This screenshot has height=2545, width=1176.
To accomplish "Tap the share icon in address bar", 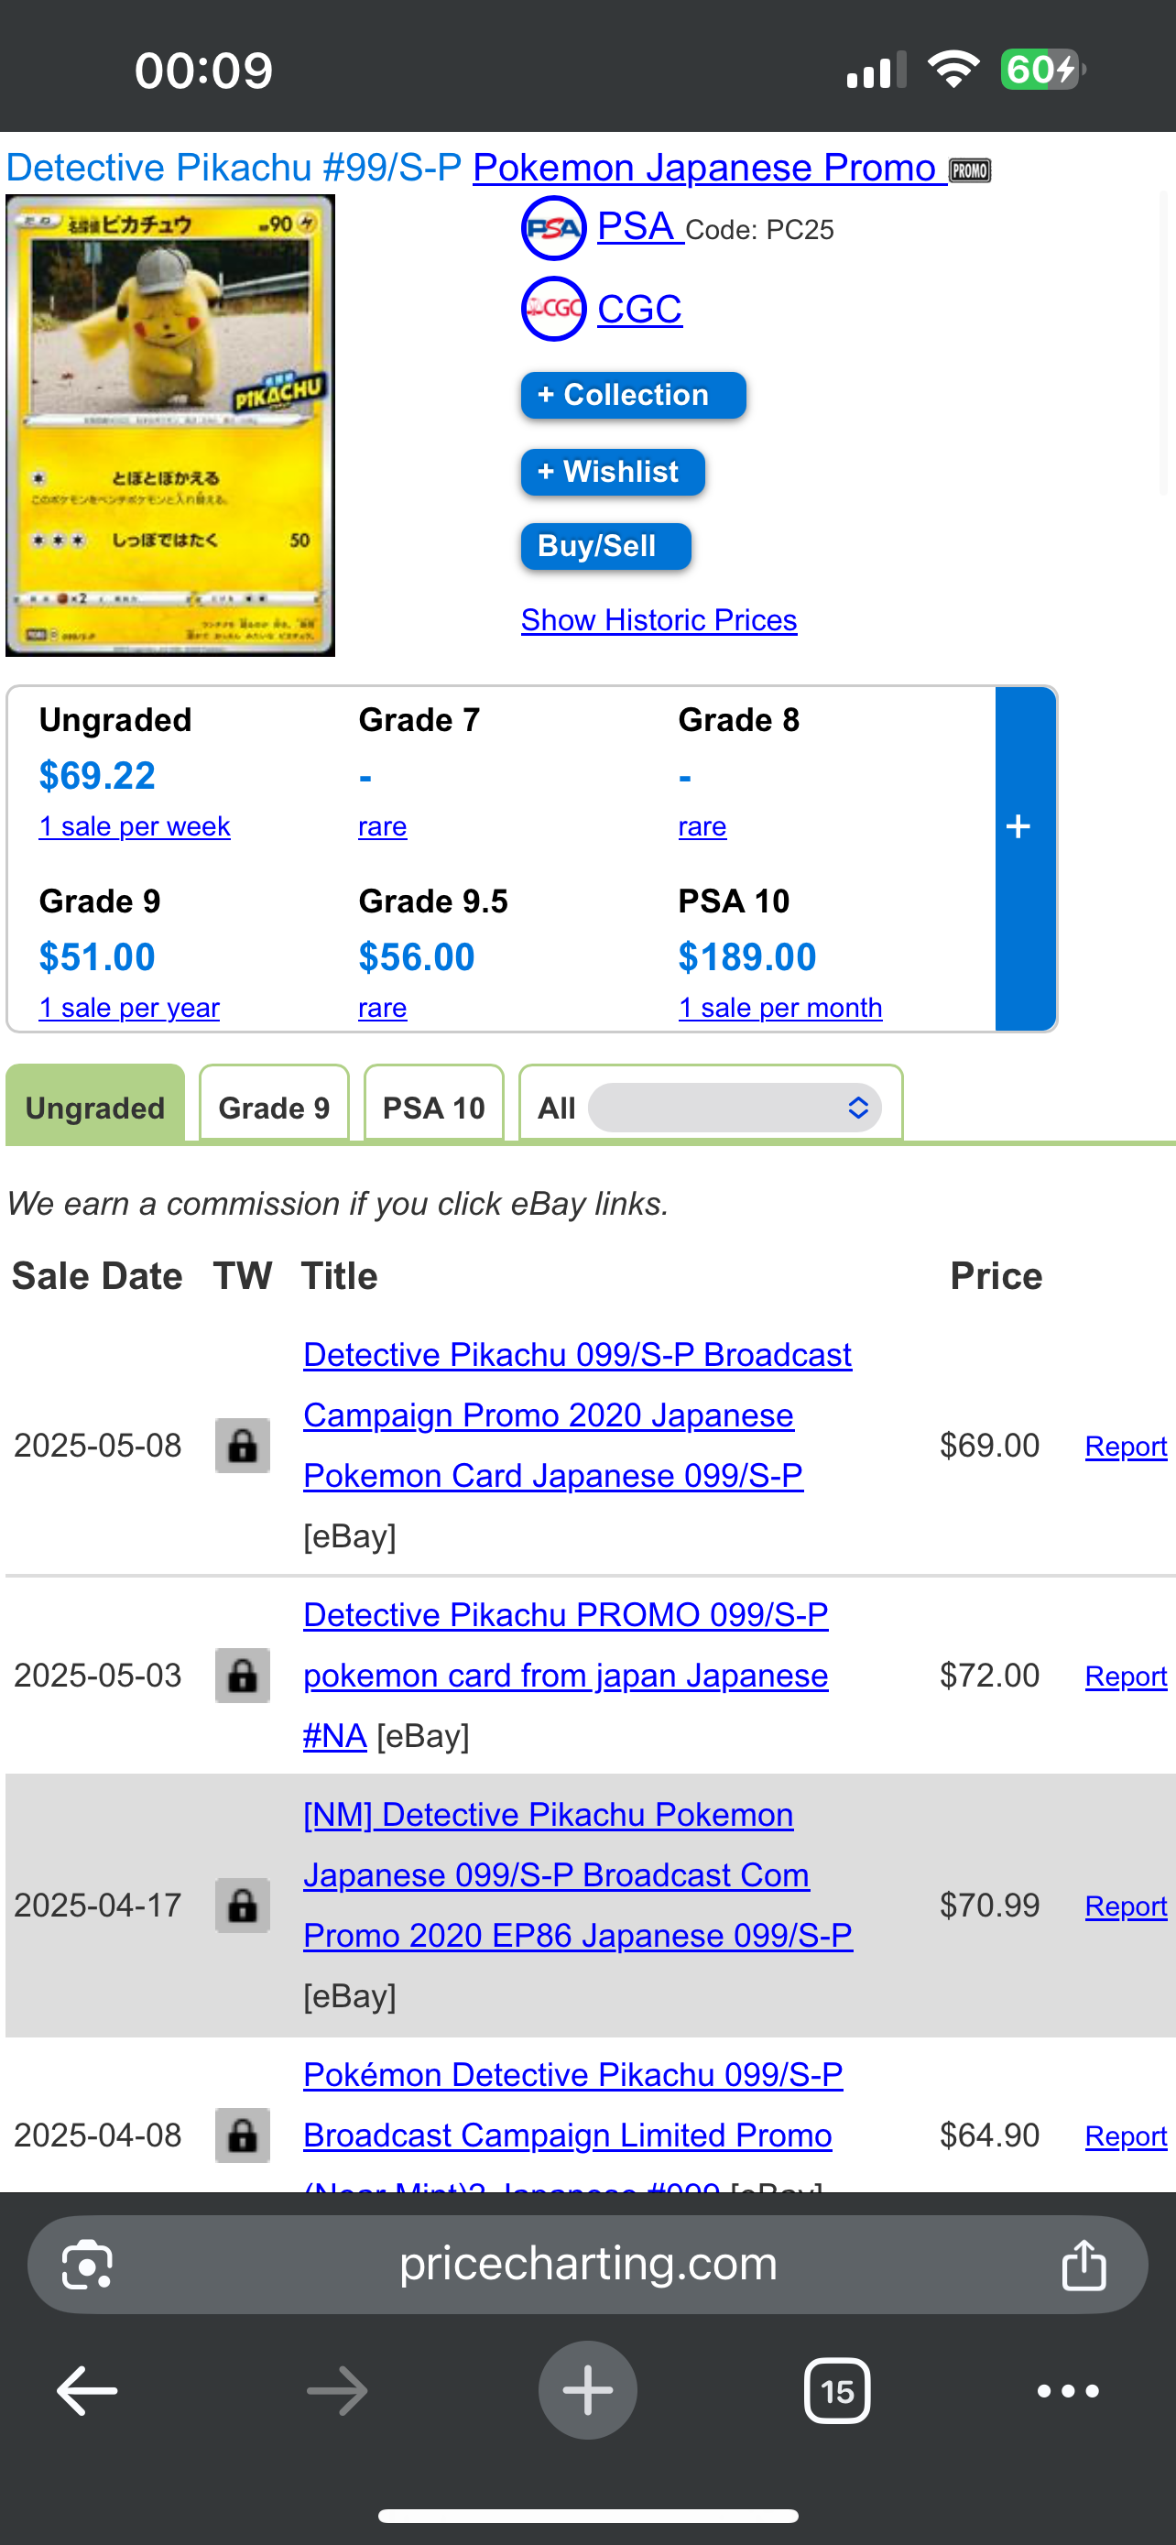I will [1083, 2265].
